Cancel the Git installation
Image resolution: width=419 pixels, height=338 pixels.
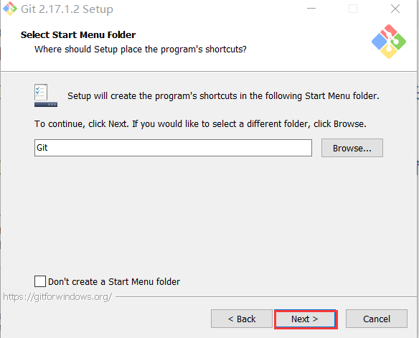[x=377, y=319]
